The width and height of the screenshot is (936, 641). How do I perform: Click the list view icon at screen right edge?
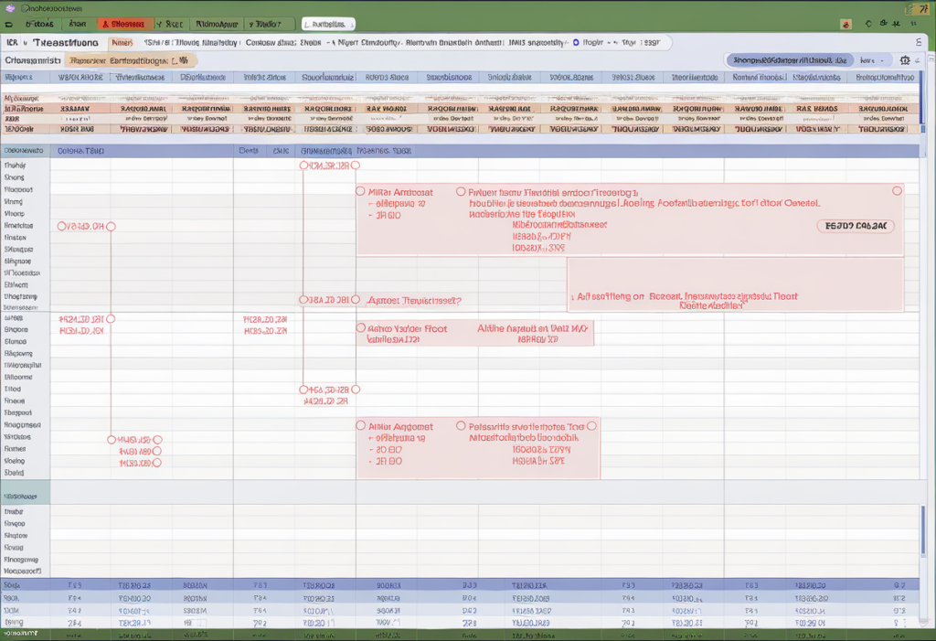tap(920, 42)
